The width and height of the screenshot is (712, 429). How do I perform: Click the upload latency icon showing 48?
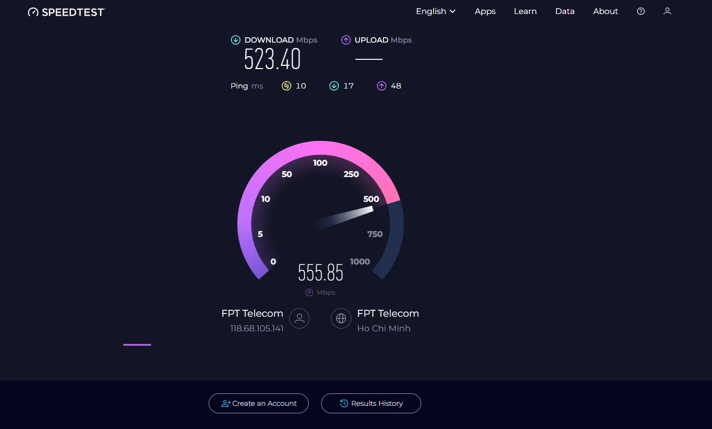pos(382,86)
